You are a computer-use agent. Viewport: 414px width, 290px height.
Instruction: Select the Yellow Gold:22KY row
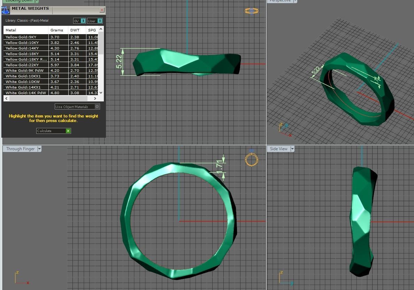[x=51, y=65]
